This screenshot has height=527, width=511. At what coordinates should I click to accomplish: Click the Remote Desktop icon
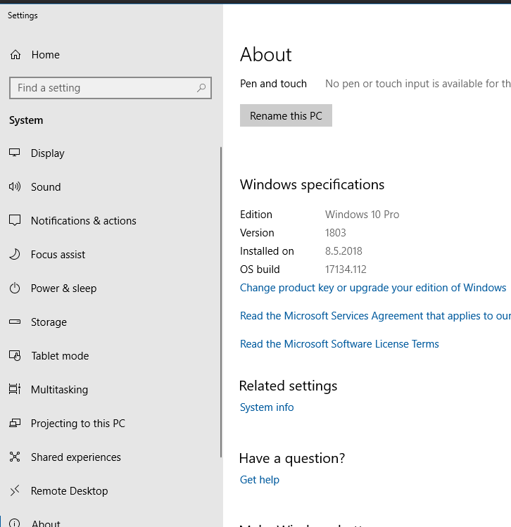coord(15,491)
